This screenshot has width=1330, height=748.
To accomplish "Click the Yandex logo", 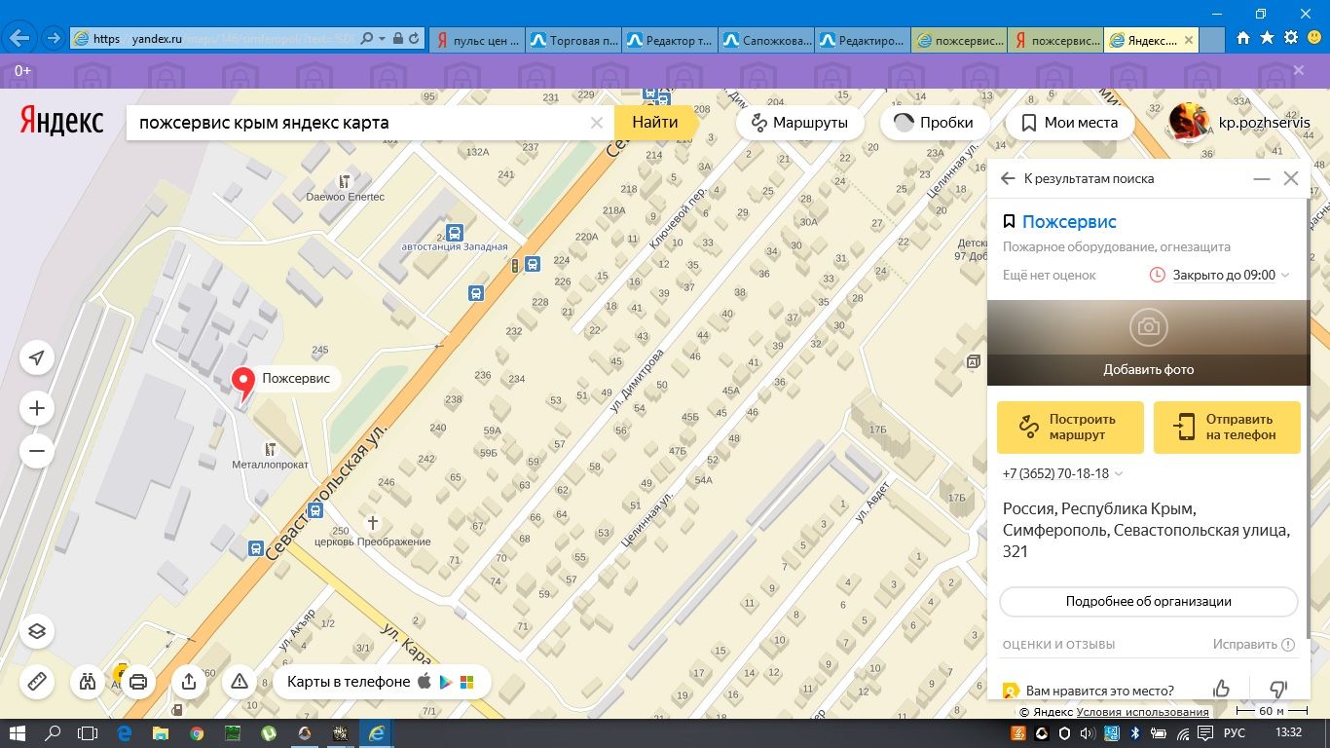I will (x=61, y=123).
